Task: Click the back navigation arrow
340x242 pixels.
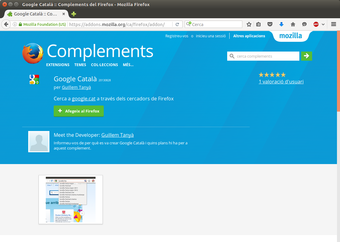Action: (x=6, y=24)
